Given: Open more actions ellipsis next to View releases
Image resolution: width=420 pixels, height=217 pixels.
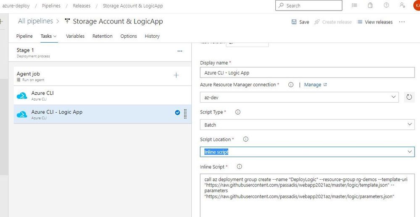Looking at the screenshot, I should (402, 22).
